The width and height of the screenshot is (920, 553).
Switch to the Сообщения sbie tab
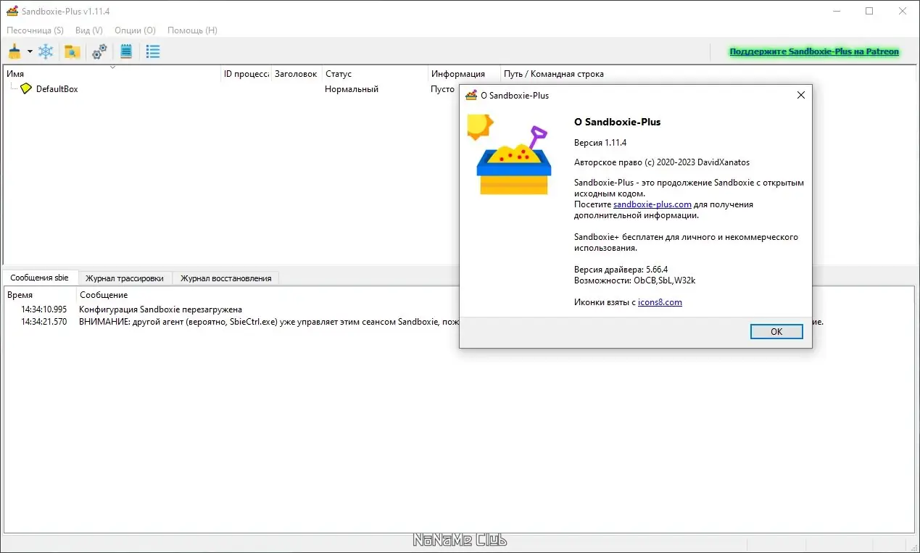pos(40,278)
